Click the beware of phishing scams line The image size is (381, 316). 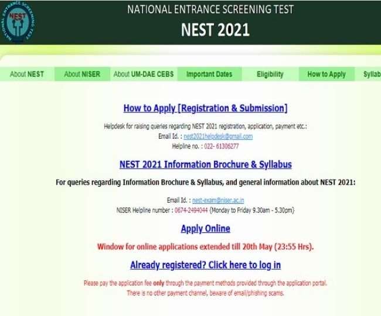[206, 293]
